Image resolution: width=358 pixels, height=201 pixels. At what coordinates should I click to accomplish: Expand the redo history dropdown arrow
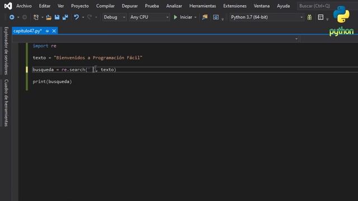click(96, 17)
